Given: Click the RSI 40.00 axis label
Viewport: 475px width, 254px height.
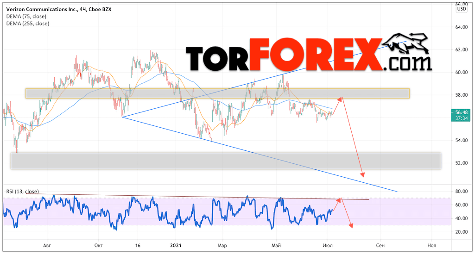Looking at the screenshot, I should 461,218.
